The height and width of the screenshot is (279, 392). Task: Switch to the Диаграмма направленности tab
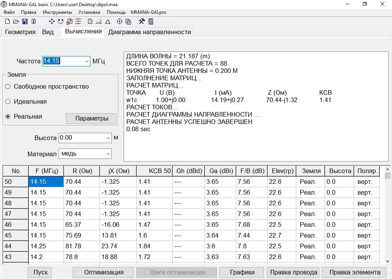149,32
